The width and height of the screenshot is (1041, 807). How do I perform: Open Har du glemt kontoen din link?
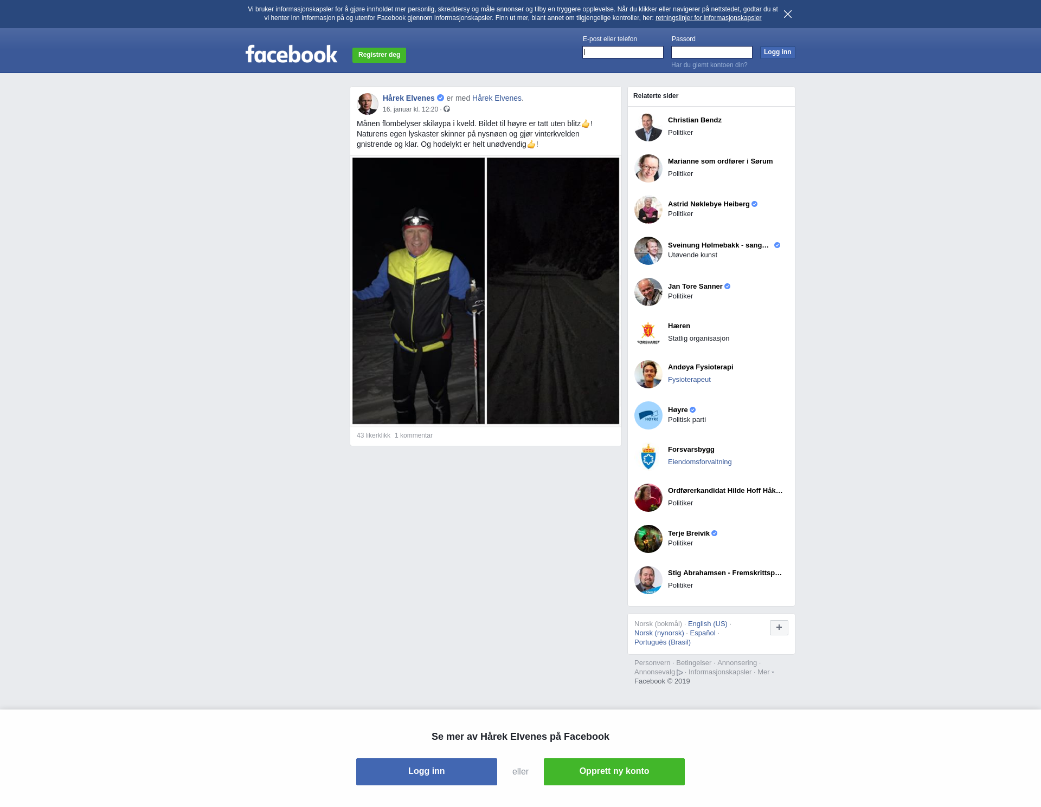pos(709,65)
